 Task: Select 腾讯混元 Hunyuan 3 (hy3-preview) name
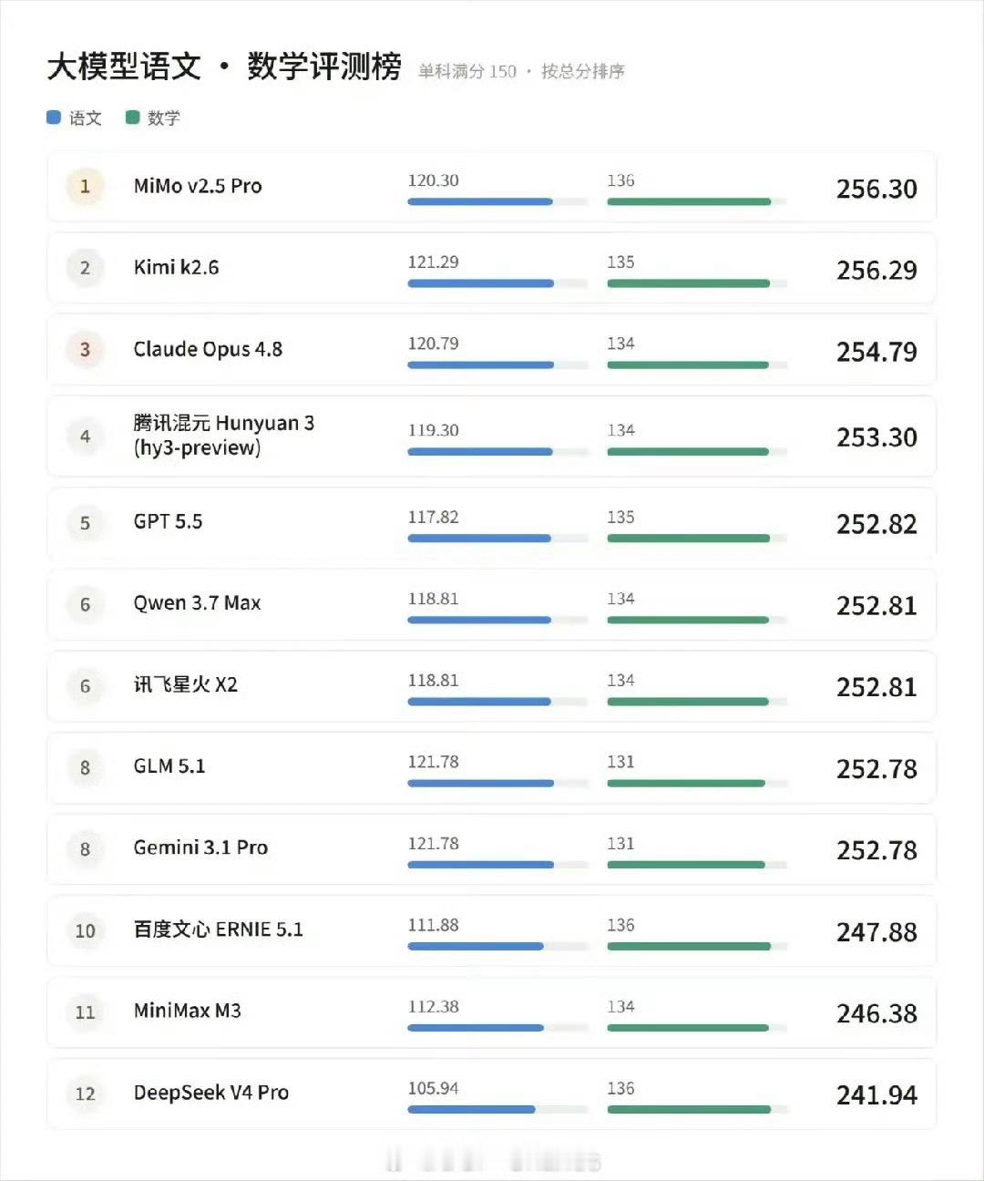click(223, 435)
